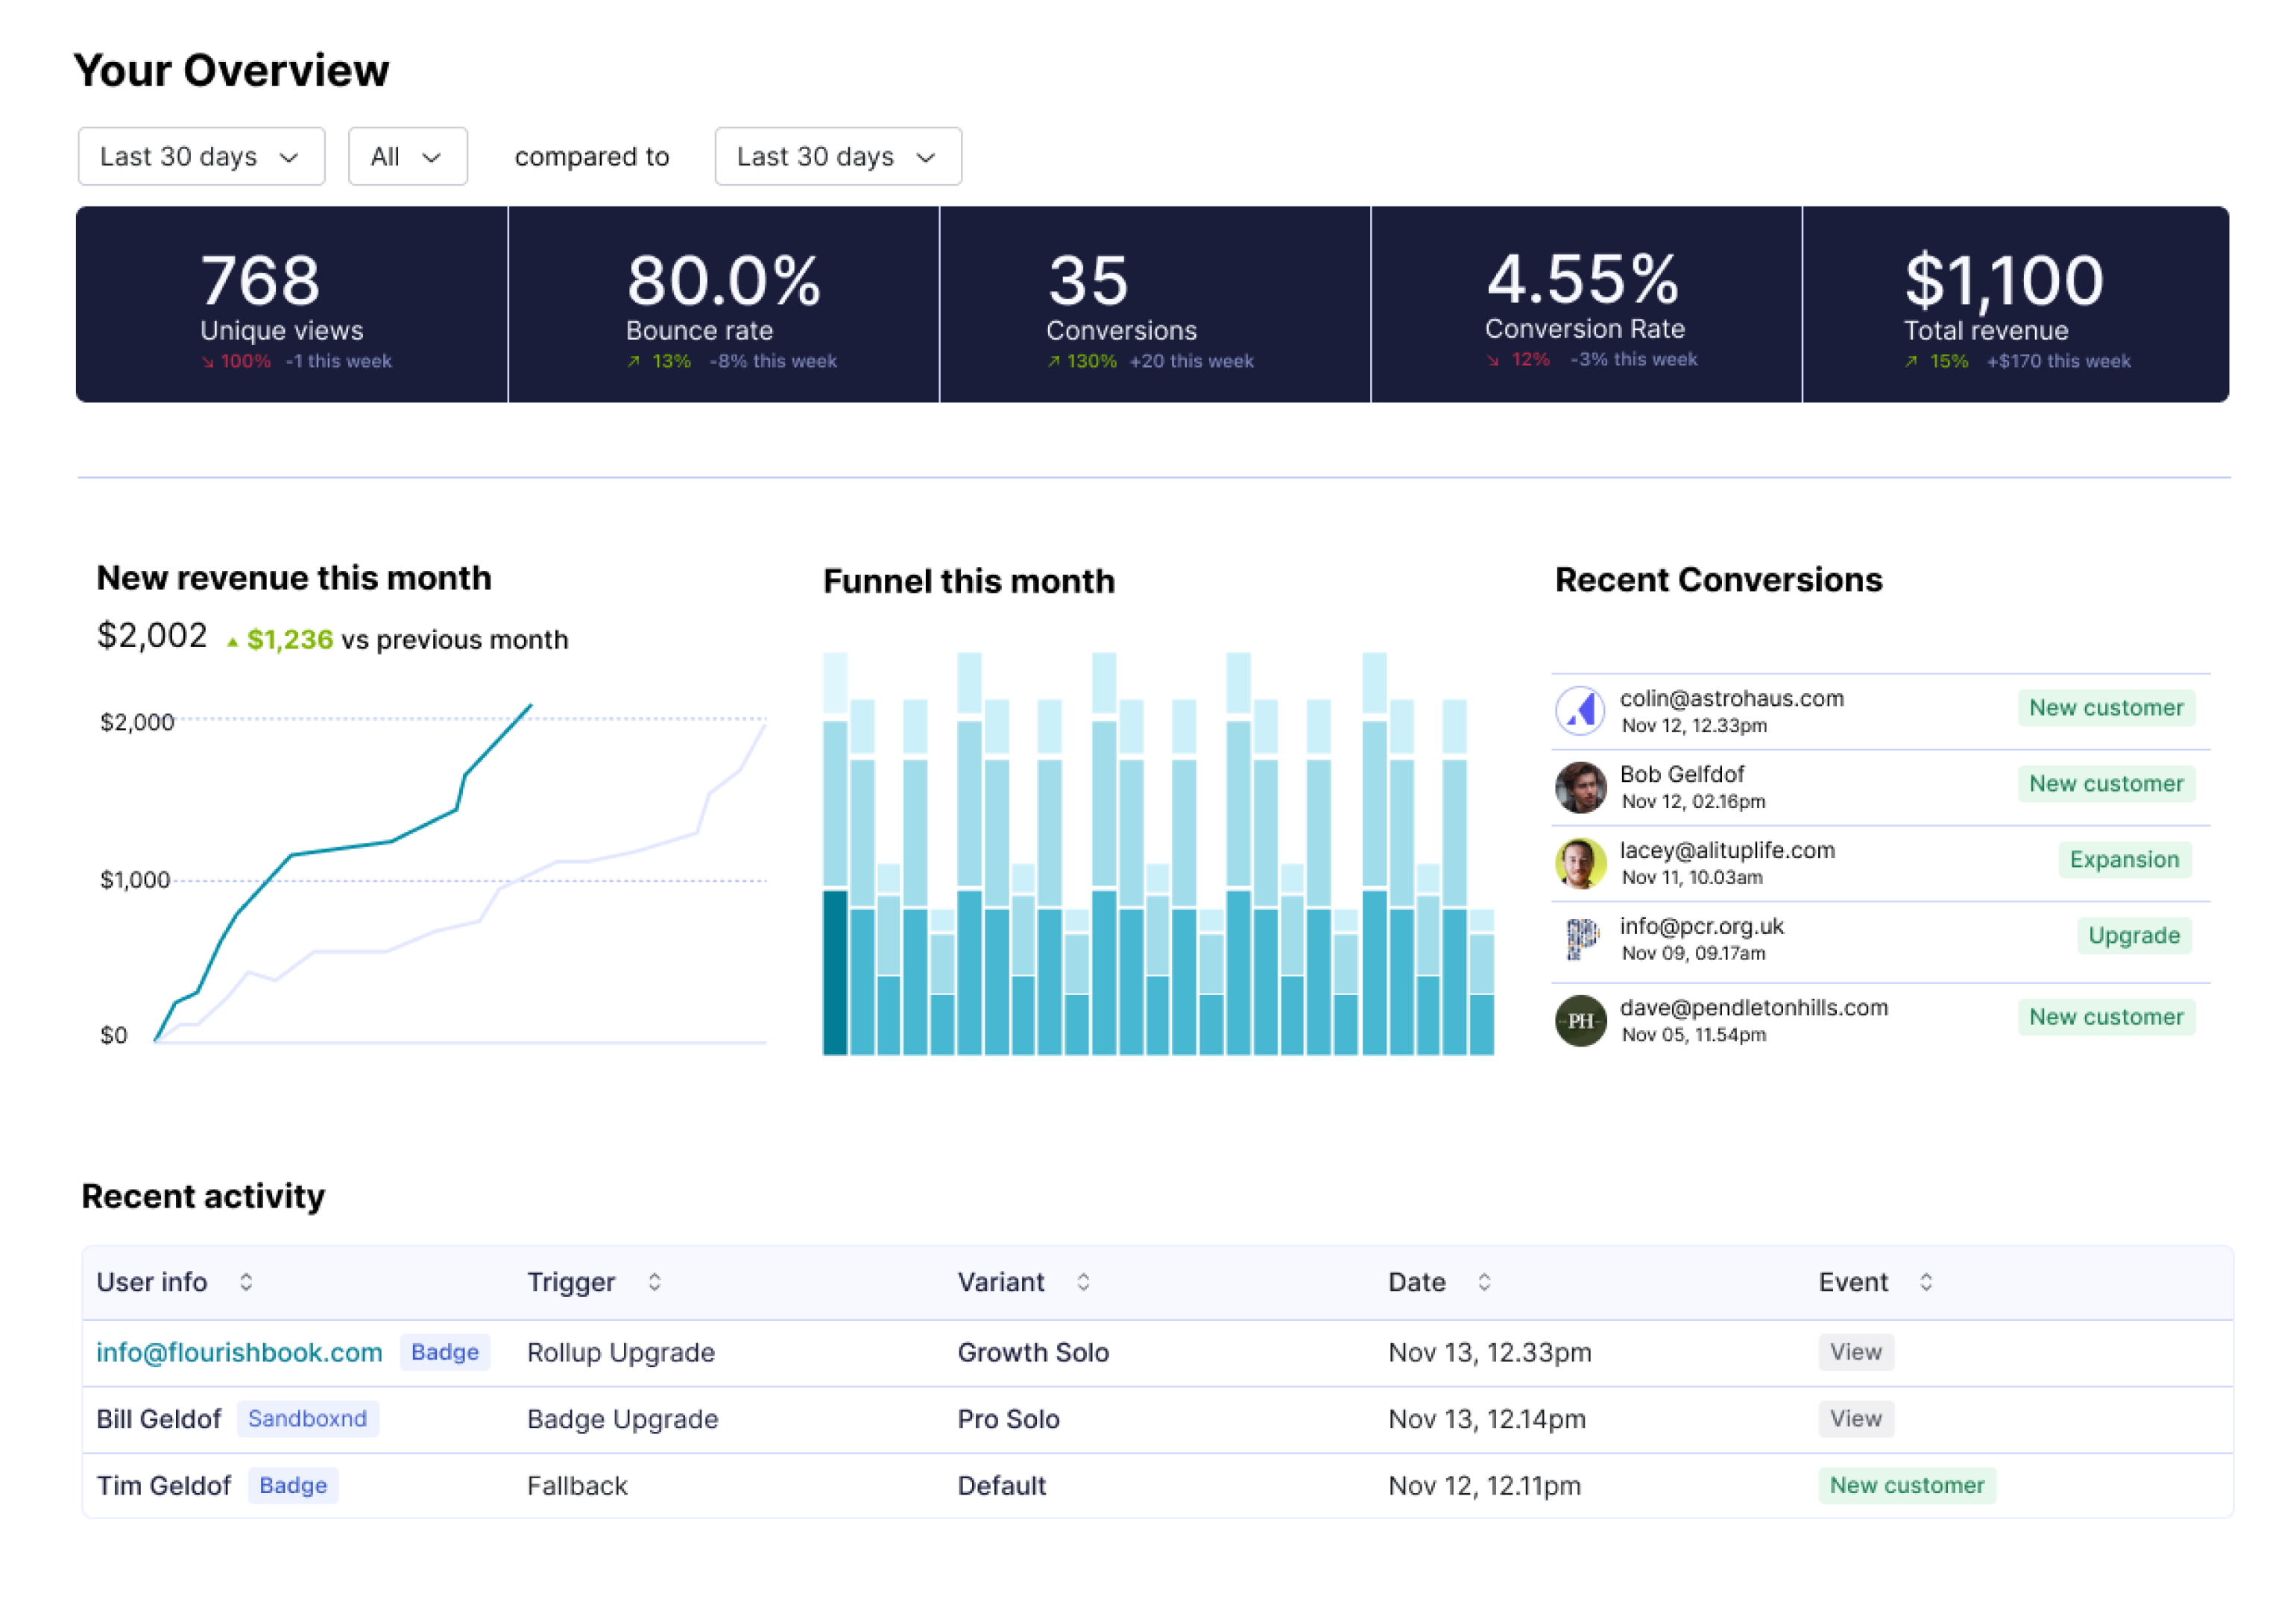Click Bob Gelfdof's profile photo
This screenshot has height=1616, width=2296.
coord(1580,787)
